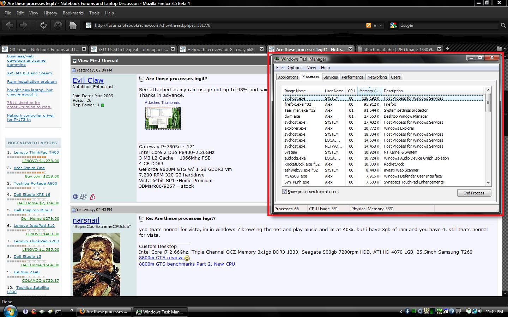Click the View First Unread icon

click(x=74, y=61)
